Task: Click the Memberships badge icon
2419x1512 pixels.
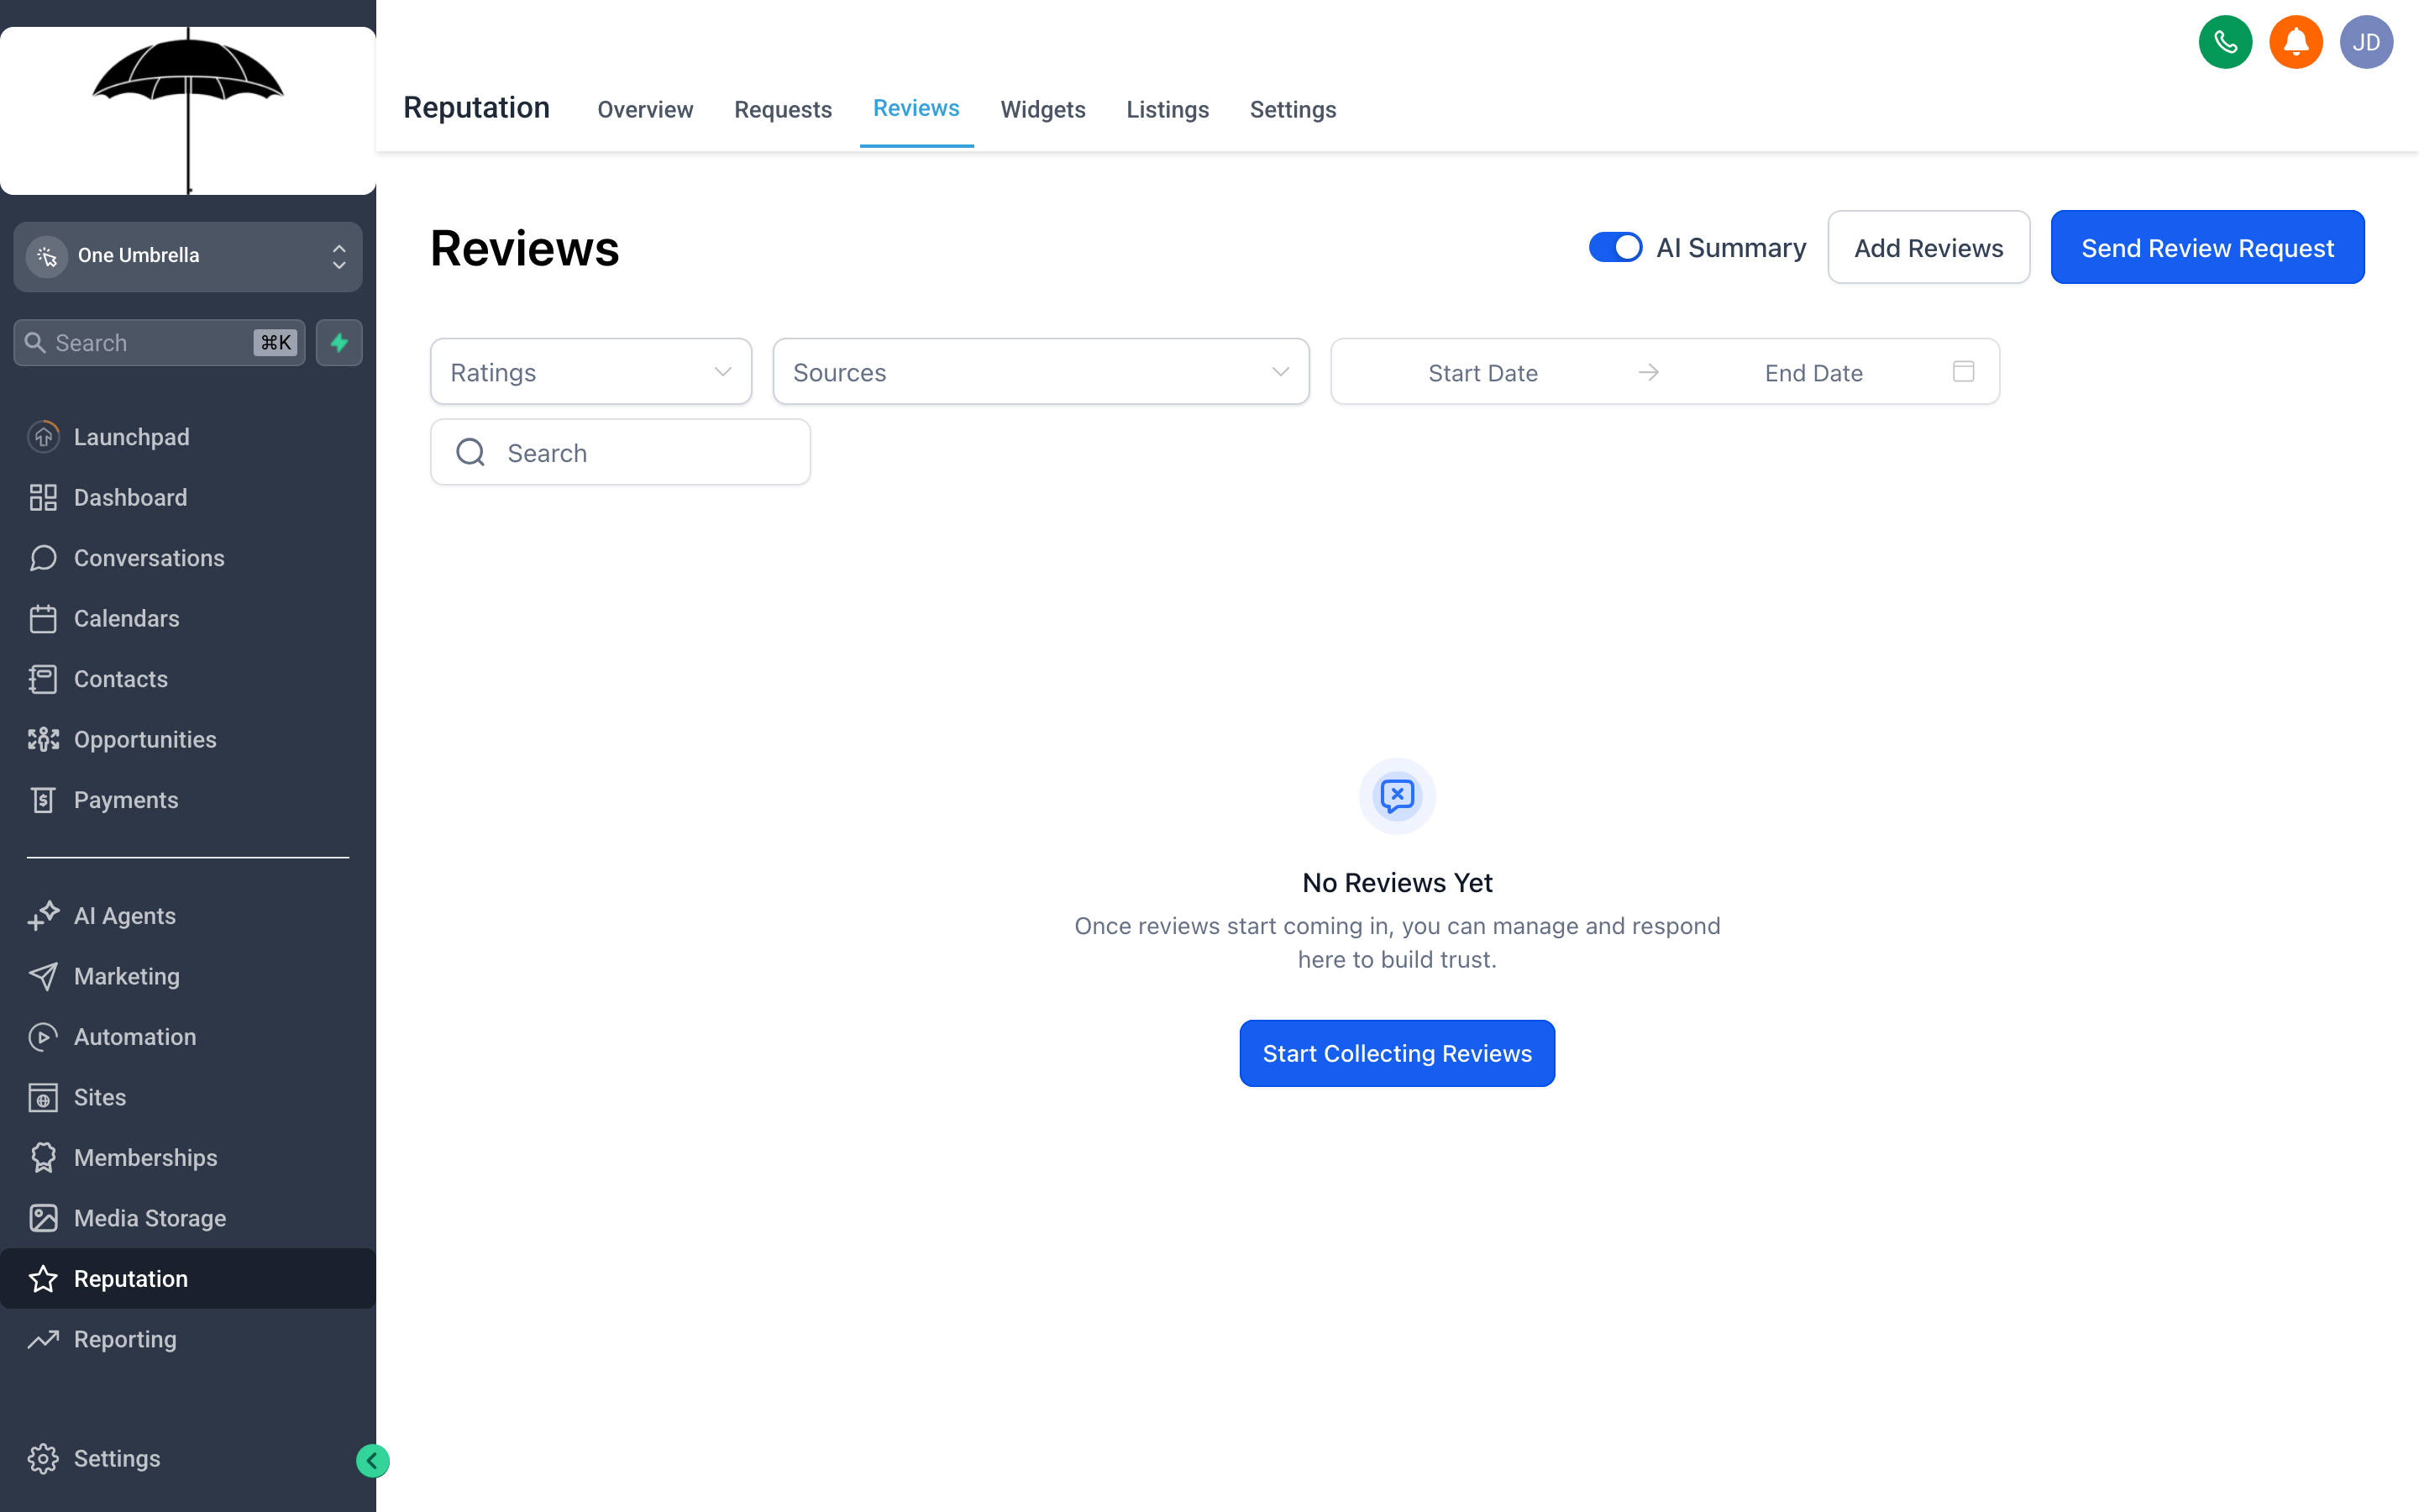Action: point(43,1158)
